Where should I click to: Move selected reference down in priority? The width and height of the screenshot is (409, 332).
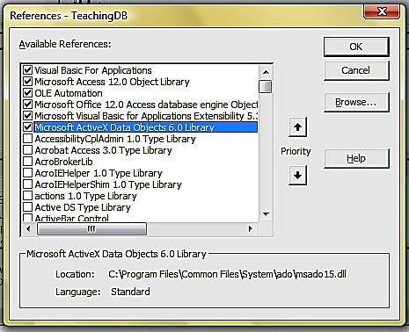[x=297, y=175]
